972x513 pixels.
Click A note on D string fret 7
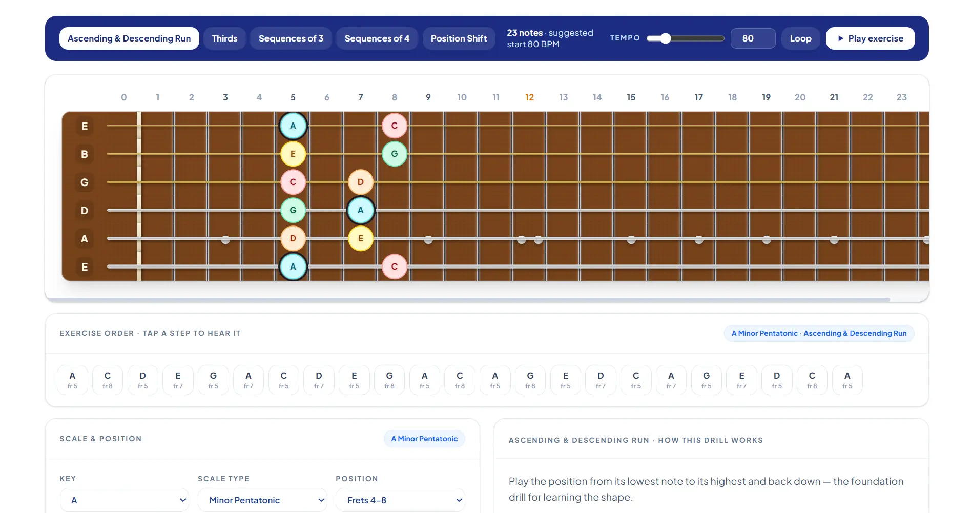pyautogui.click(x=361, y=210)
